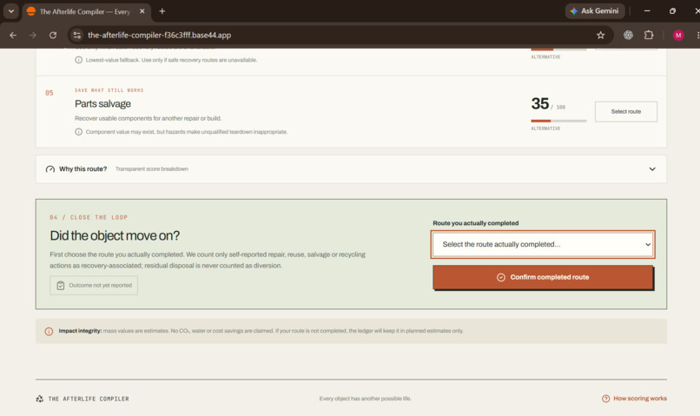Open the tab search chevron at top left
Screen dimensions: 700x416
coord(11,11)
